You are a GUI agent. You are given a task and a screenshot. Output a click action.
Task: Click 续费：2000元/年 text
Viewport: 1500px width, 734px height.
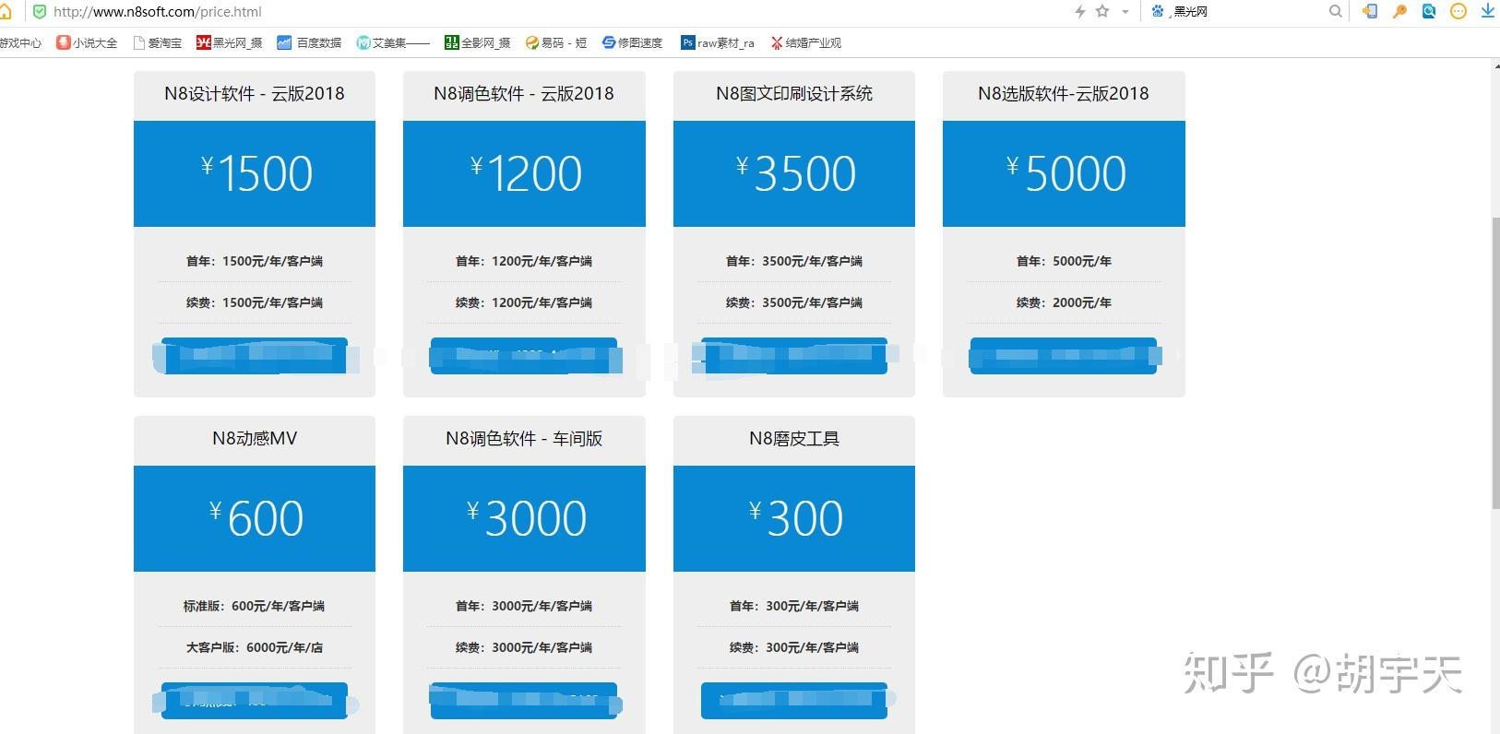[x=1064, y=302]
